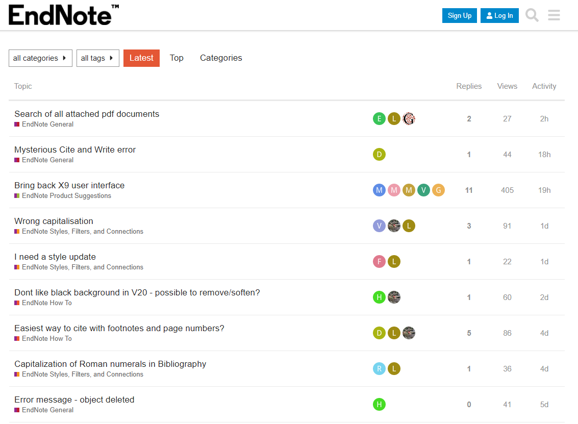
Task: Select the Latest tab
Action: coord(141,58)
